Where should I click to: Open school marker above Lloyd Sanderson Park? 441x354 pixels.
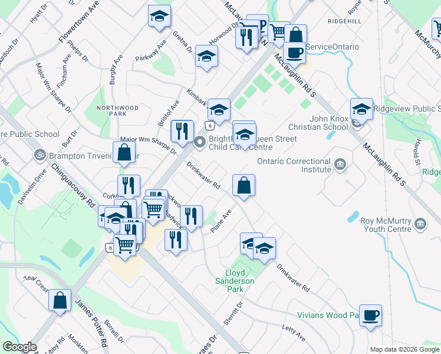click(264, 250)
